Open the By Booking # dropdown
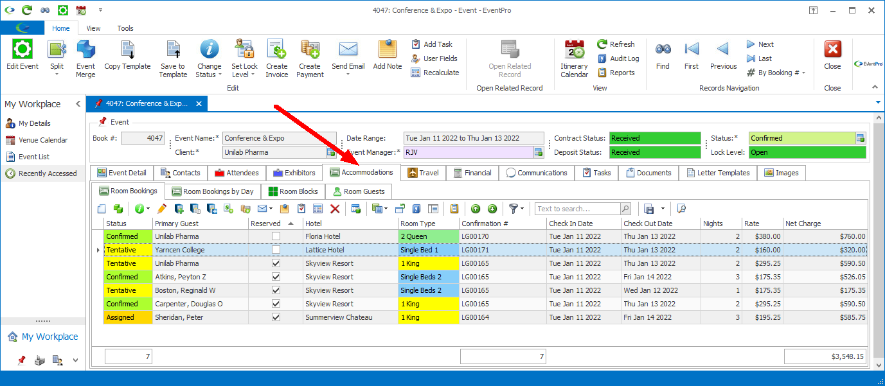Image resolution: width=885 pixels, height=386 pixels. point(803,73)
